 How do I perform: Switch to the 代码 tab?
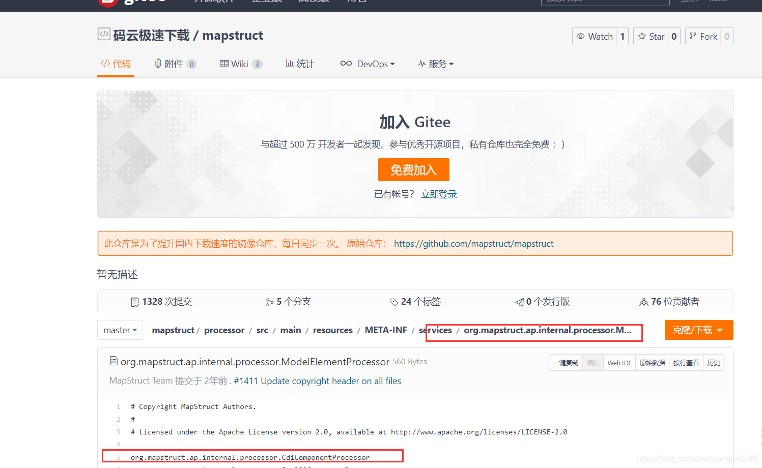coord(116,64)
